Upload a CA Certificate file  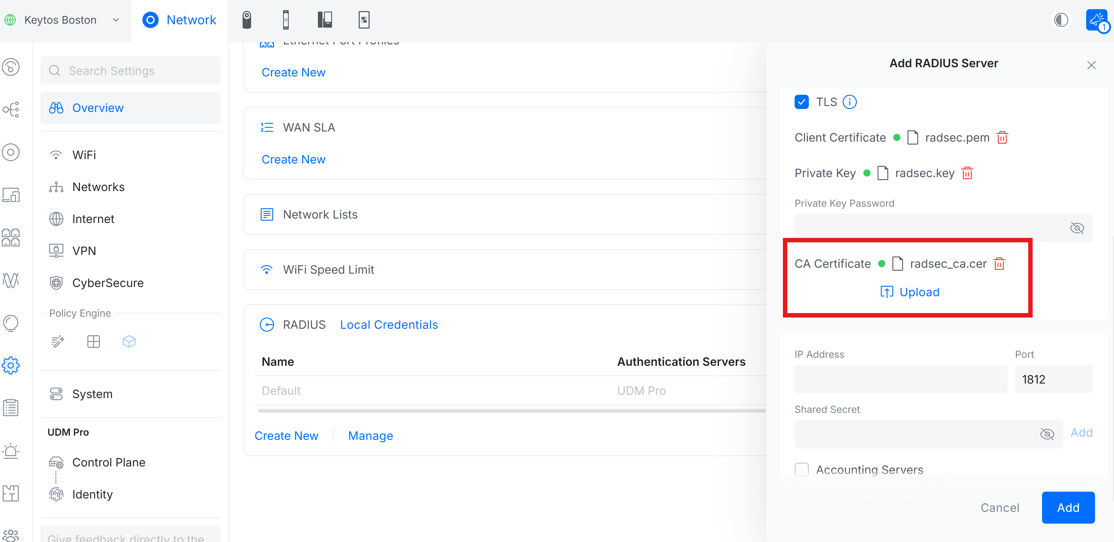pos(910,292)
